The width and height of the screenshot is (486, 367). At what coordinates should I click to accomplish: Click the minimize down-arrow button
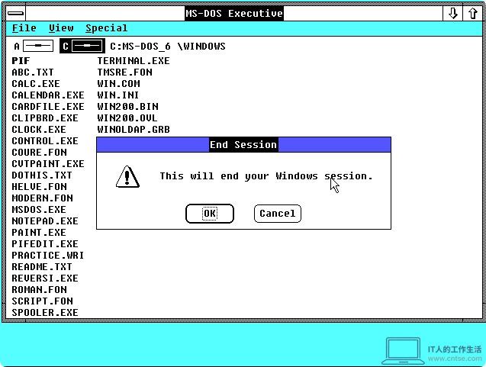453,13
